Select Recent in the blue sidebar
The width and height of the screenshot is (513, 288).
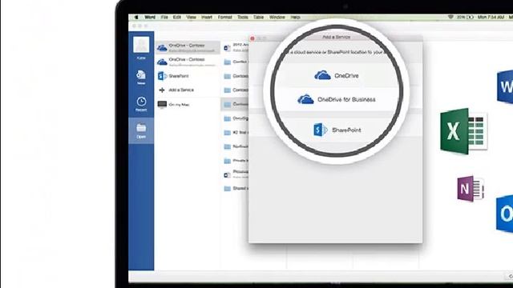point(141,104)
